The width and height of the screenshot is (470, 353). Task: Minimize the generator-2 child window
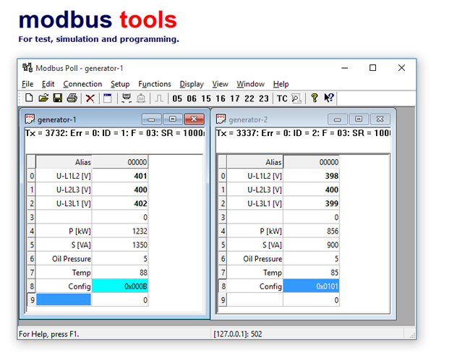point(337,119)
